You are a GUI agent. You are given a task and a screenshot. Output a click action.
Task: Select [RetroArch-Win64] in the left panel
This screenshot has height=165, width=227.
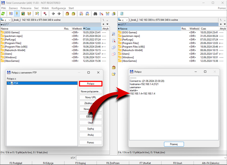coord(15,50)
